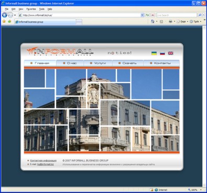Click the Home toolbar icon
This screenshot has width=207, height=193.
point(152,22)
